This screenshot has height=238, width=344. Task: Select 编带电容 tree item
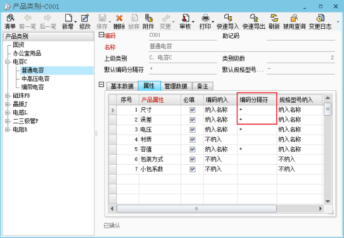[33, 87]
